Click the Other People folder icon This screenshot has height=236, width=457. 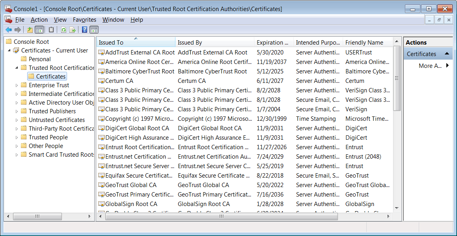(24, 146)
